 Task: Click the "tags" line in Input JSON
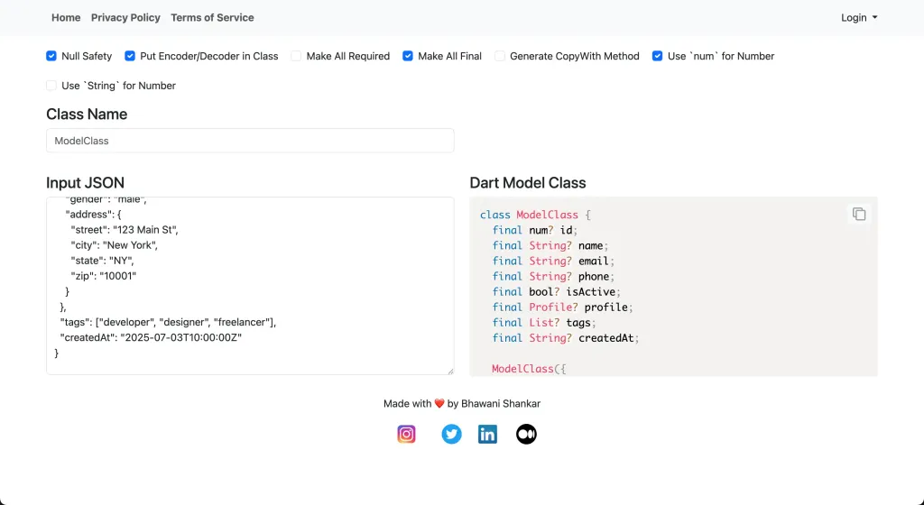click(168, 323)
